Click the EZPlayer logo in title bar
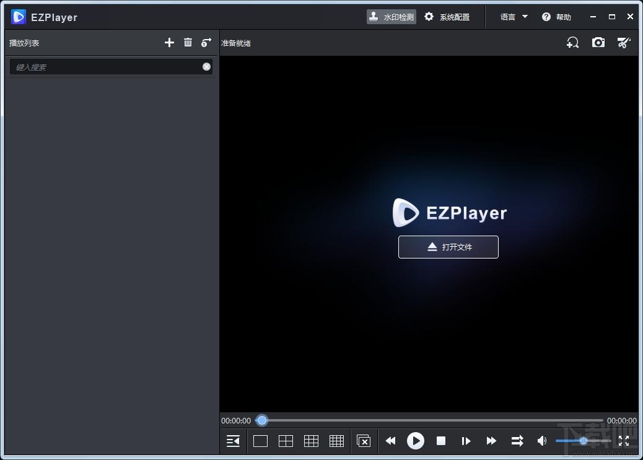643x460 pixels. (19, 17)
